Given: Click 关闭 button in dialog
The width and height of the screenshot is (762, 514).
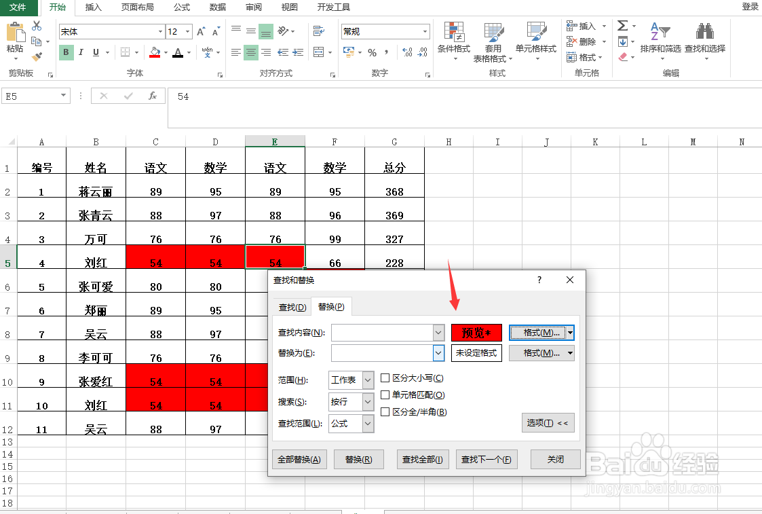Looking at the screenshot, I should click(556, 460).
